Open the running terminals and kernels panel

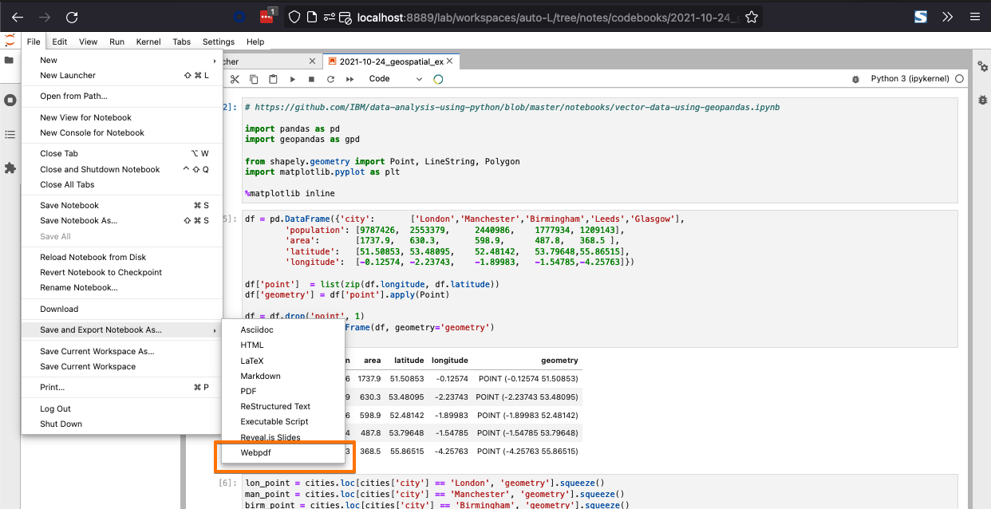pyautogui.click(x=10, y=100)
